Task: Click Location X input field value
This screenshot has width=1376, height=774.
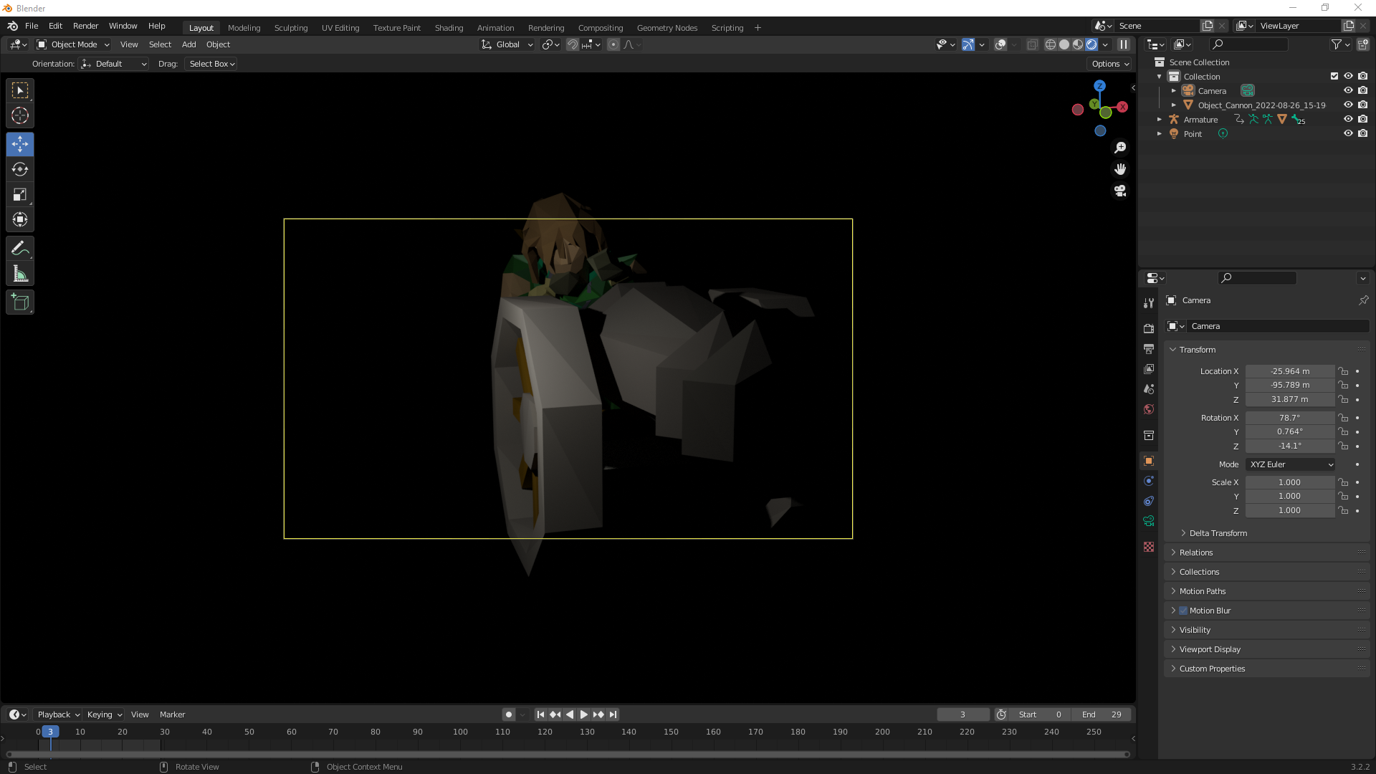Action: click(x=1290, y=371)
